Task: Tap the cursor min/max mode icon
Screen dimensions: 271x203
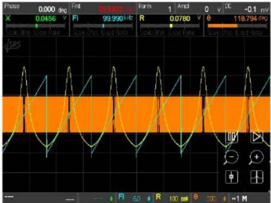Action: click(257, 177)
